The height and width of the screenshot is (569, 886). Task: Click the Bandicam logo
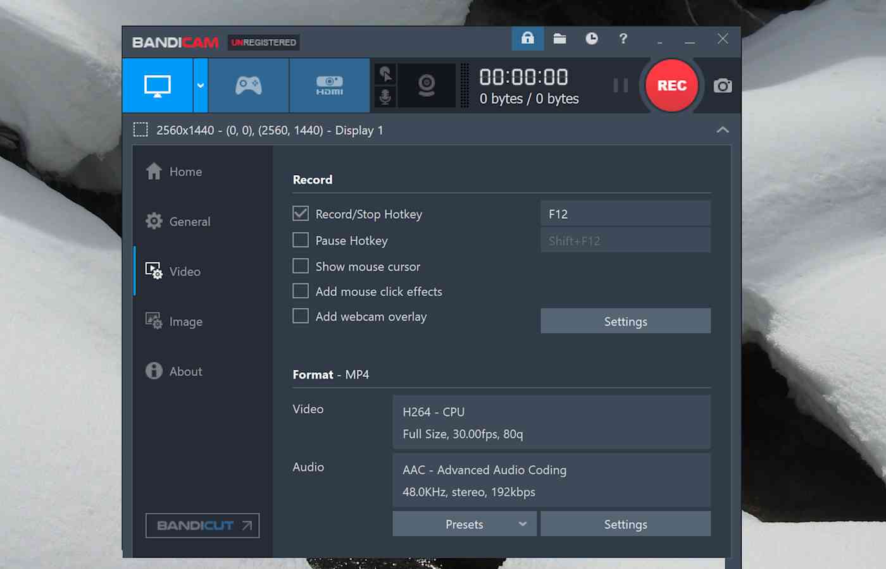click(175, 42)
